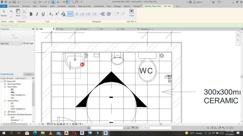Apply Superscript formatting
243x136 pixels.
pos(57,14)
